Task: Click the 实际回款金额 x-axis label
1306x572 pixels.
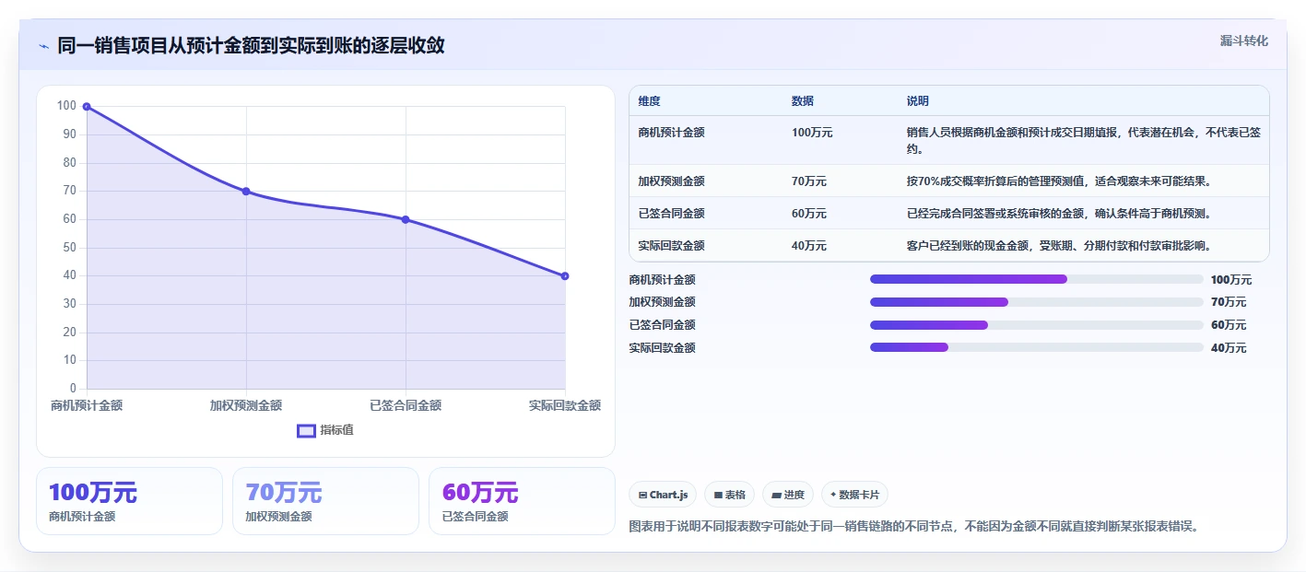Action: (565, 405)
